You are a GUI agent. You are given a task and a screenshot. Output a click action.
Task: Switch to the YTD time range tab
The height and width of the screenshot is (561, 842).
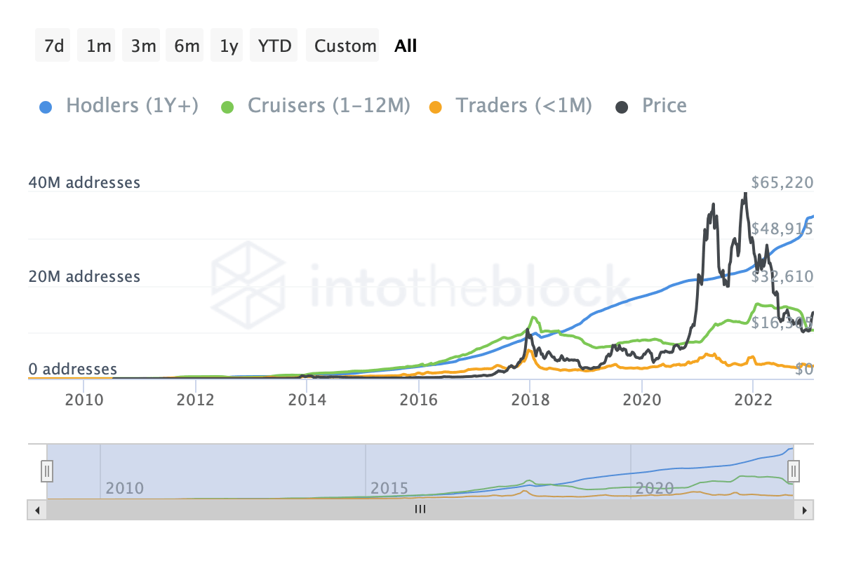(x=274, y=45)
